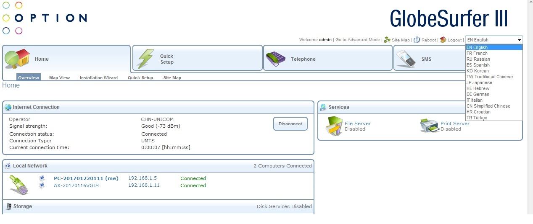This screenshot has height=224, width=533.
Task: Click the operator value CHN-UNICOM
Action: click(157, 119)
